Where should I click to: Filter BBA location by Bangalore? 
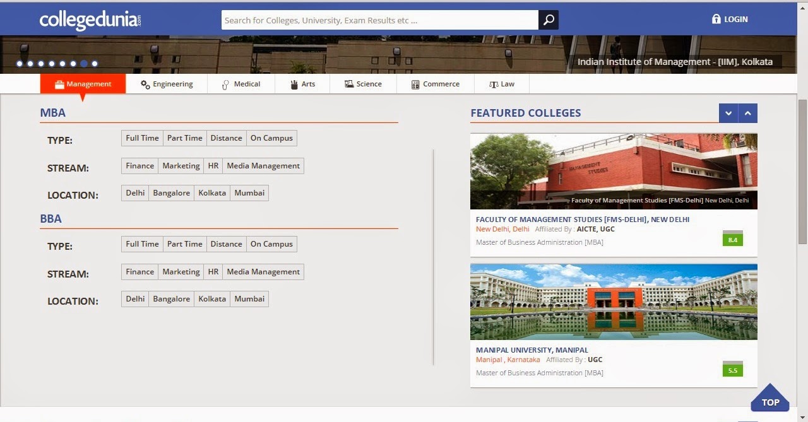pyautogui.click(x=171, y=299)
